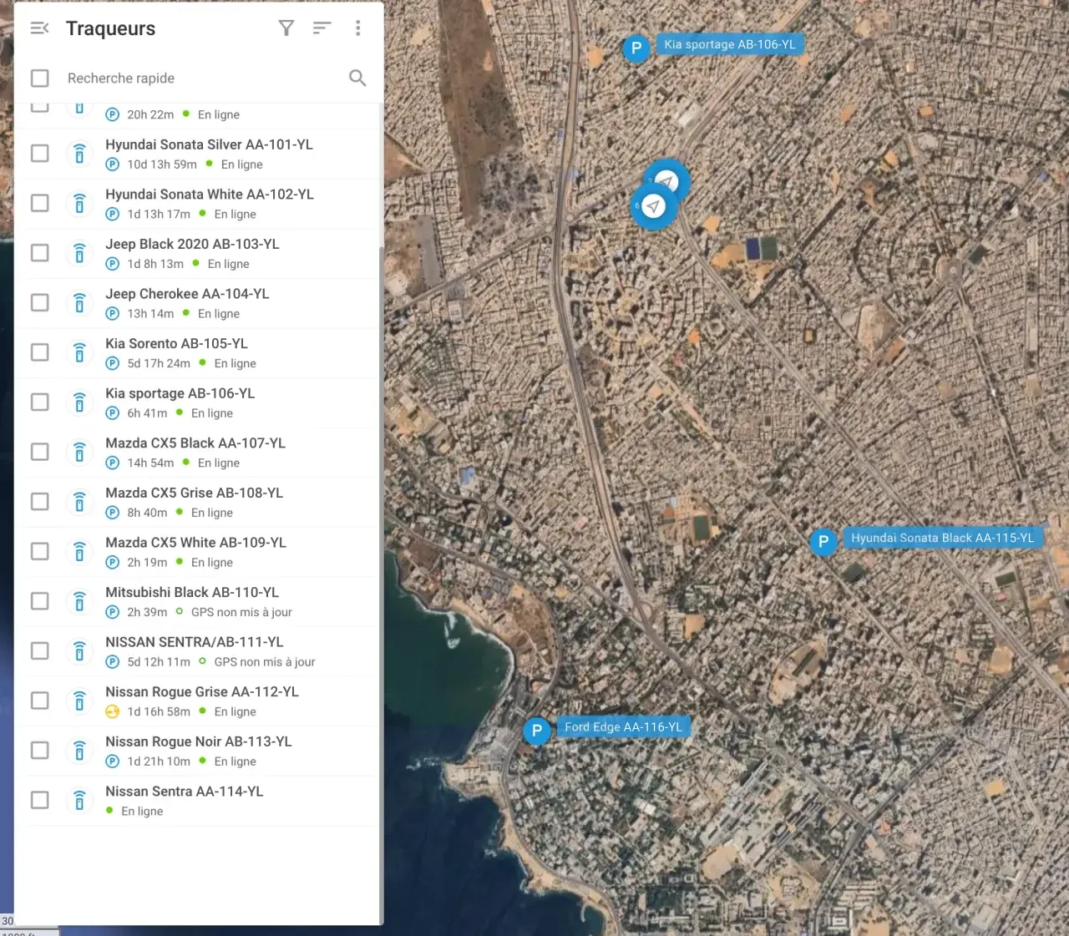Click tracker icon for Mitsubishi Black AB-110-YL

coord(79,601)
